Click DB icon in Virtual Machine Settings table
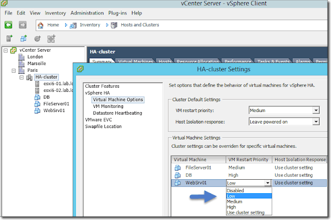 click(177, 175)
